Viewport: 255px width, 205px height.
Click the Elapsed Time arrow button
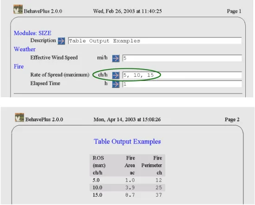point(115,84)
